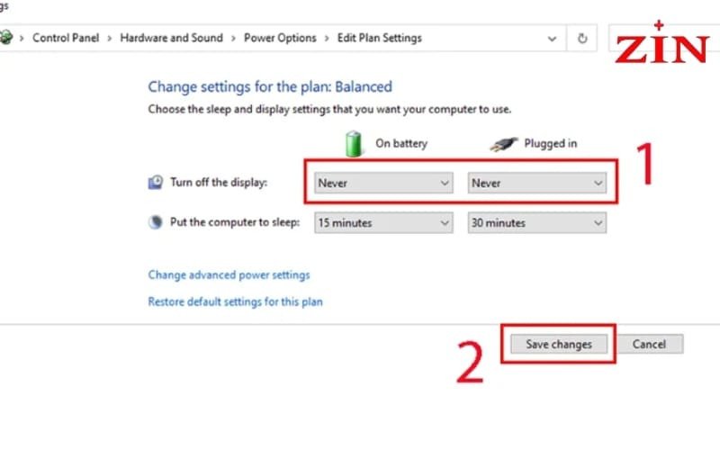Click the Save changes button
Image resolution: width=720 pixels, height=450 pixels.
point(558,344)
